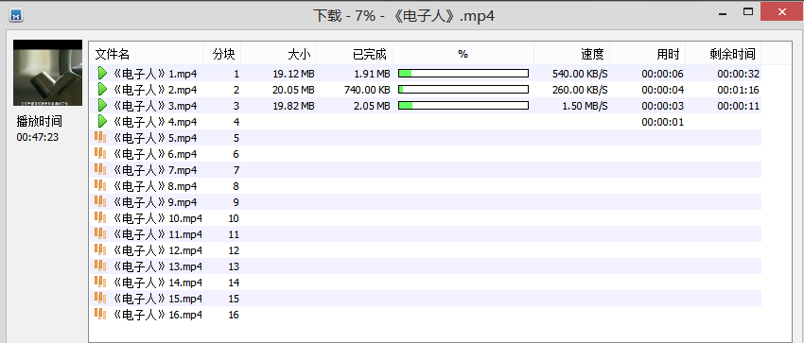Sort by 剩余时间 column header
Screen dimensions: 804x343
click(724, 54)
